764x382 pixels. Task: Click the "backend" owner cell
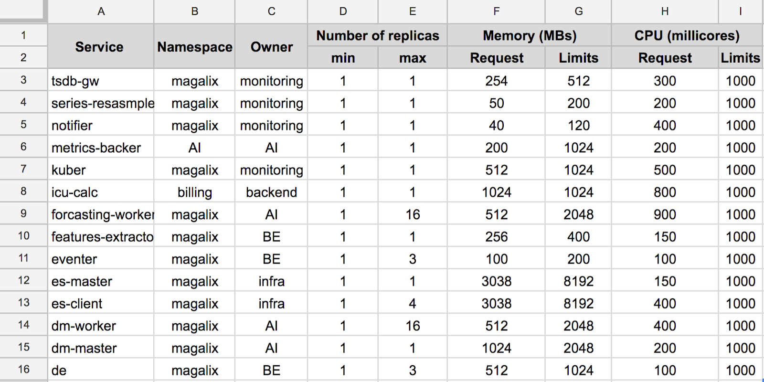pyautogui.click(x=271, y=192)
